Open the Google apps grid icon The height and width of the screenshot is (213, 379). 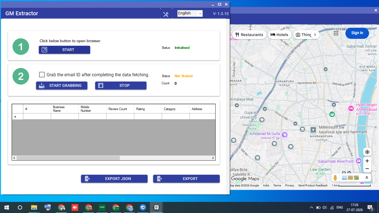pos(336,33)
